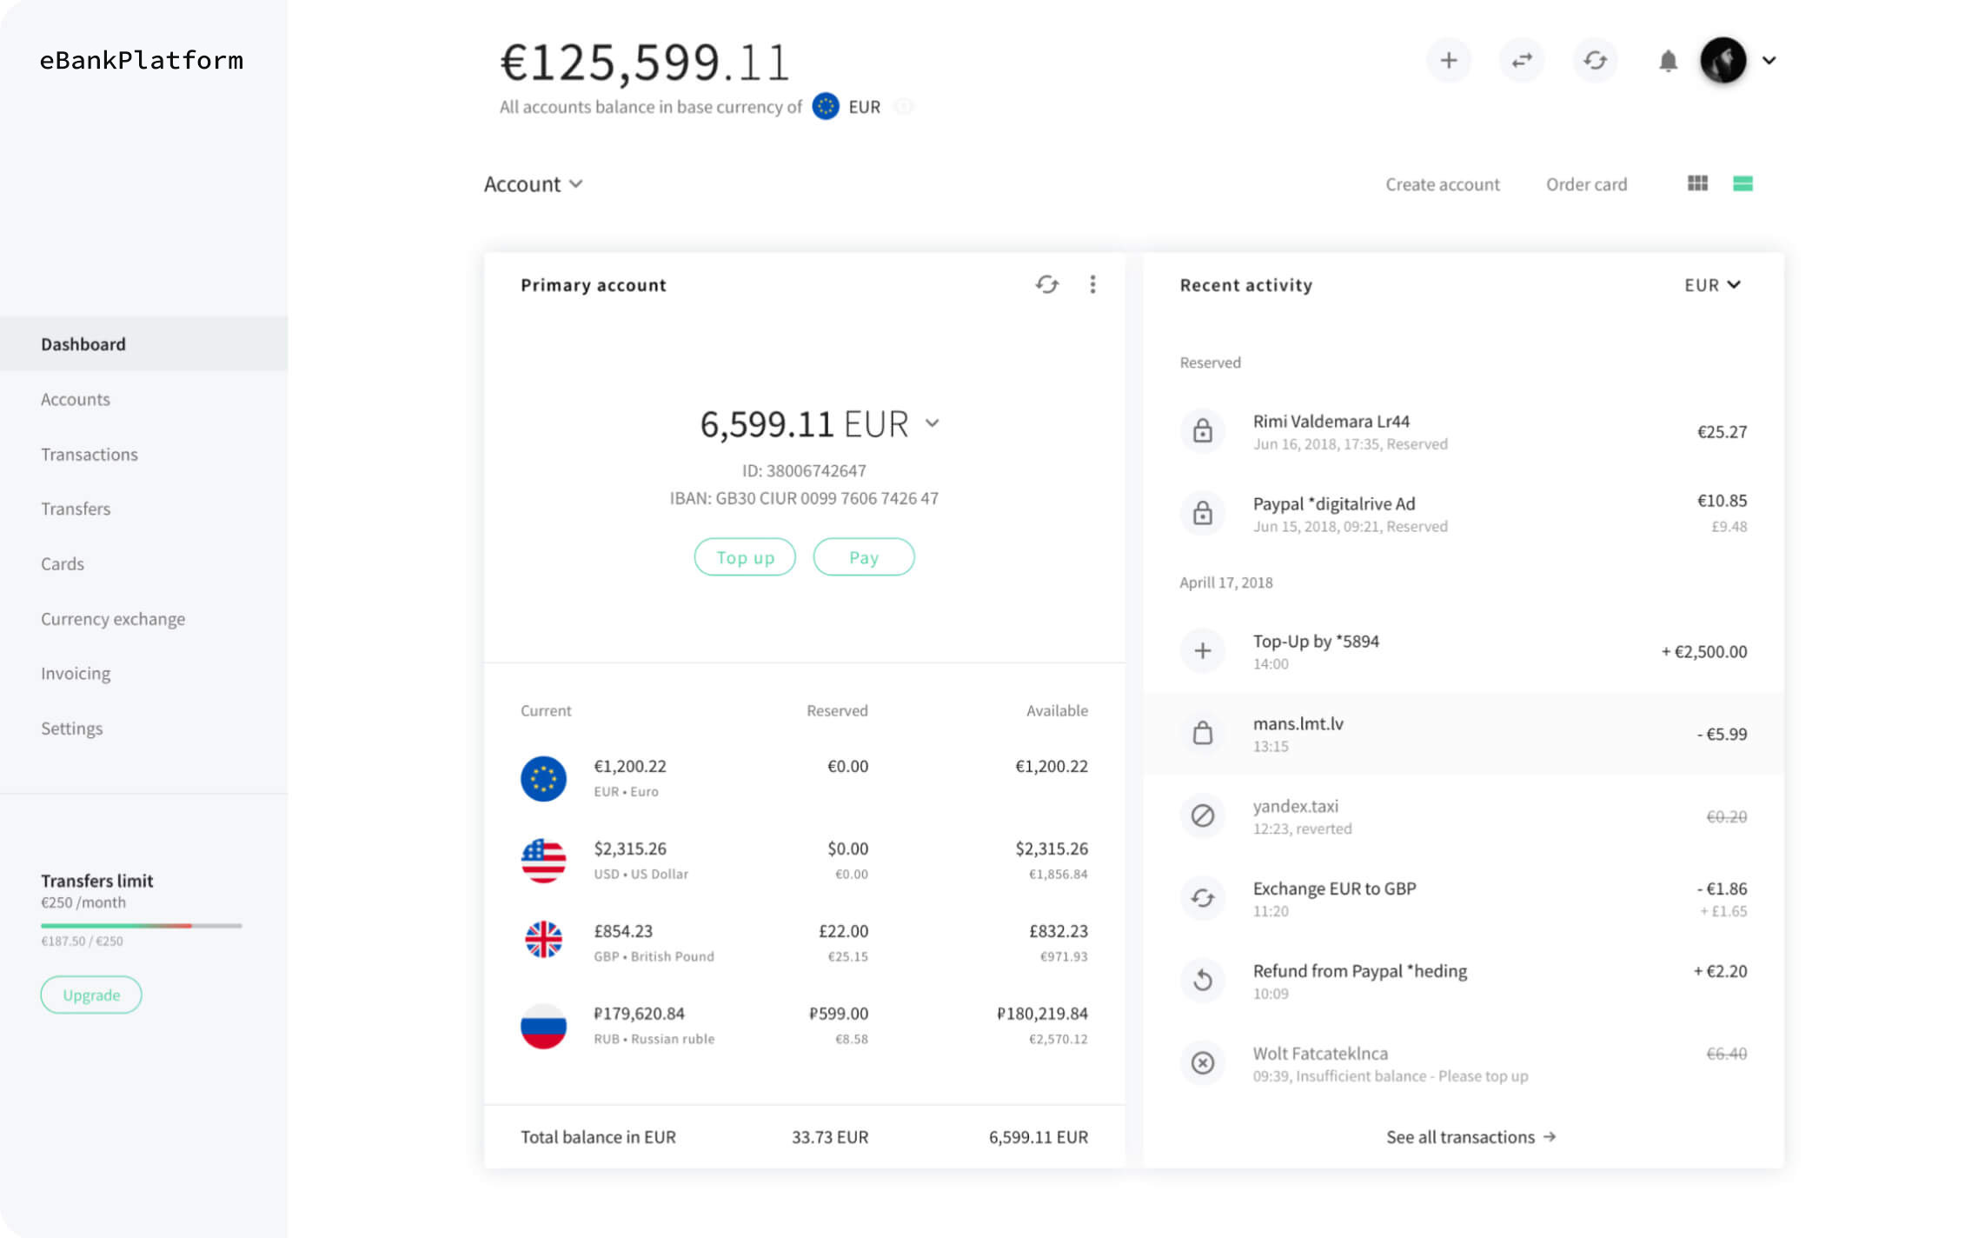Open Primary account three-dot menu

[1092, 284]
